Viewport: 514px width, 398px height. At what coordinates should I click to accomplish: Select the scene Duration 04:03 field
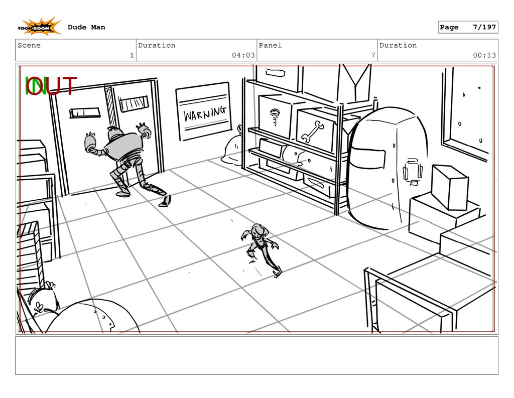click(x=196, y=50)
